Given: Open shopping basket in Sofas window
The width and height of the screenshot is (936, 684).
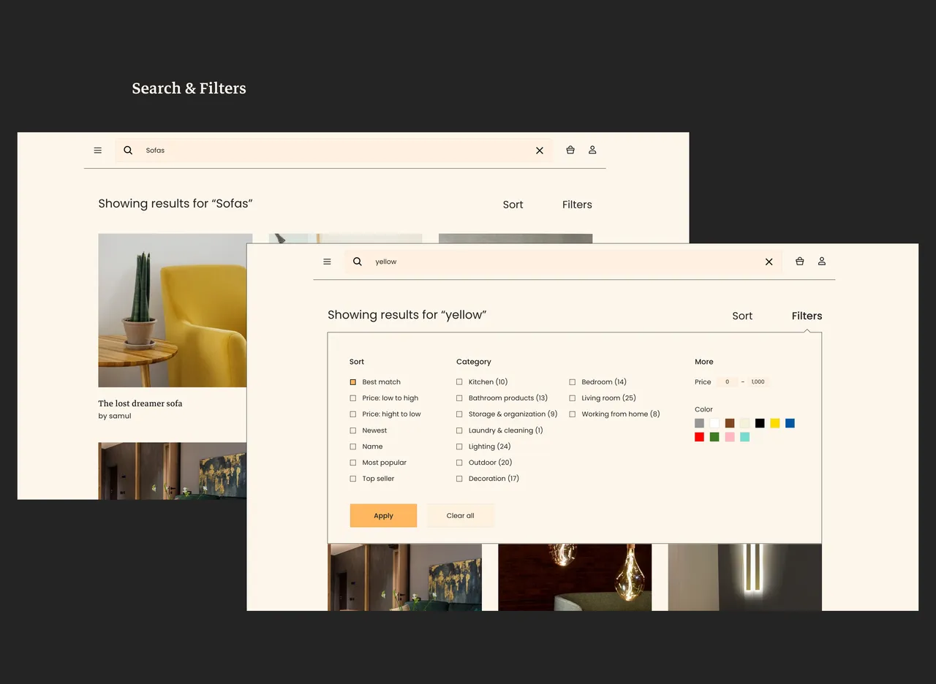Looking at the screenshot, I should pos(570,150).
